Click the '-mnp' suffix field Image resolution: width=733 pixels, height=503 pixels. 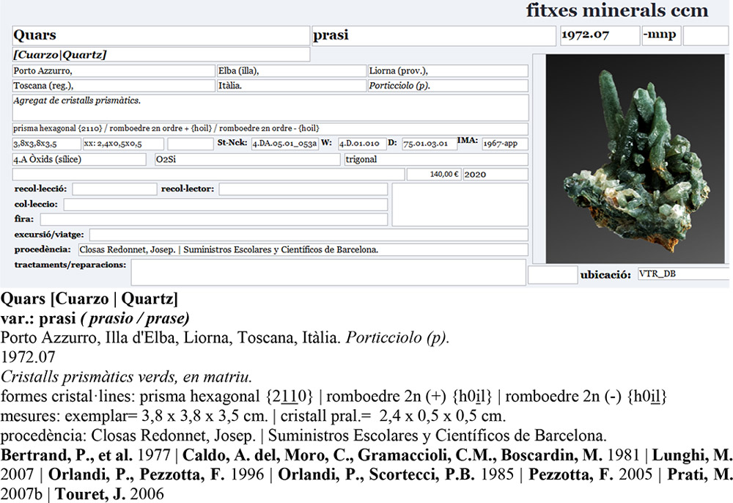pyautogui.click(x=661, y=35)
